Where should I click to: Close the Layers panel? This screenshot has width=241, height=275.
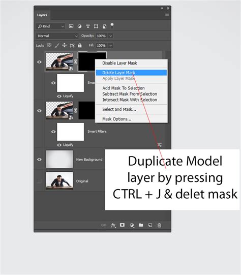(x=168, y=8)
